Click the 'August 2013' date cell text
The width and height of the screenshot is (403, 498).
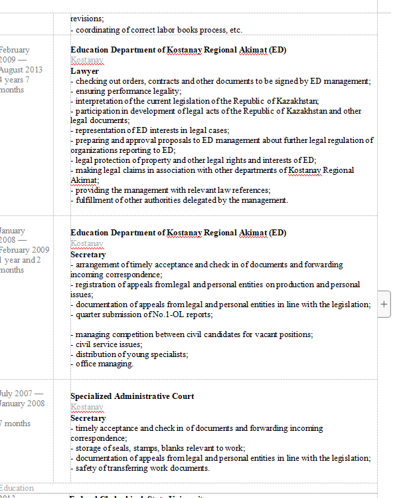coord(21,70)
